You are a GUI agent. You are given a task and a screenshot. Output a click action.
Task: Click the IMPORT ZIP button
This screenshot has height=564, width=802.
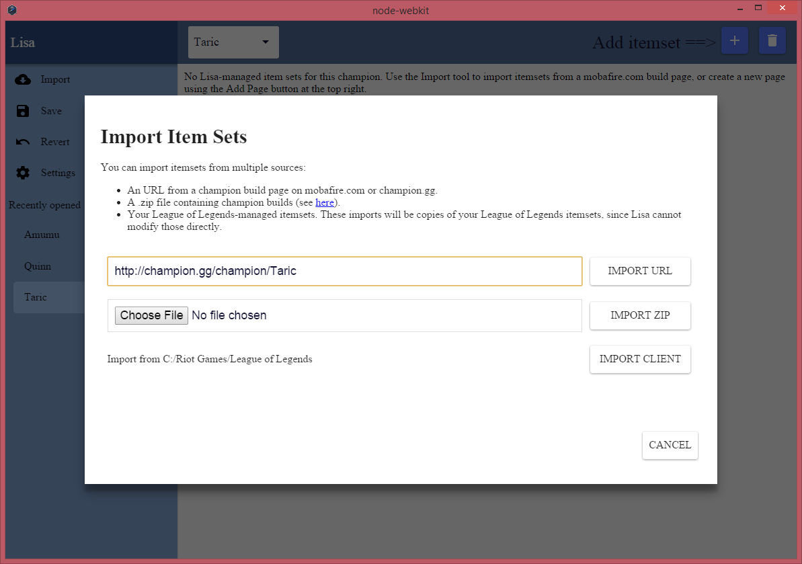point(640,315)
